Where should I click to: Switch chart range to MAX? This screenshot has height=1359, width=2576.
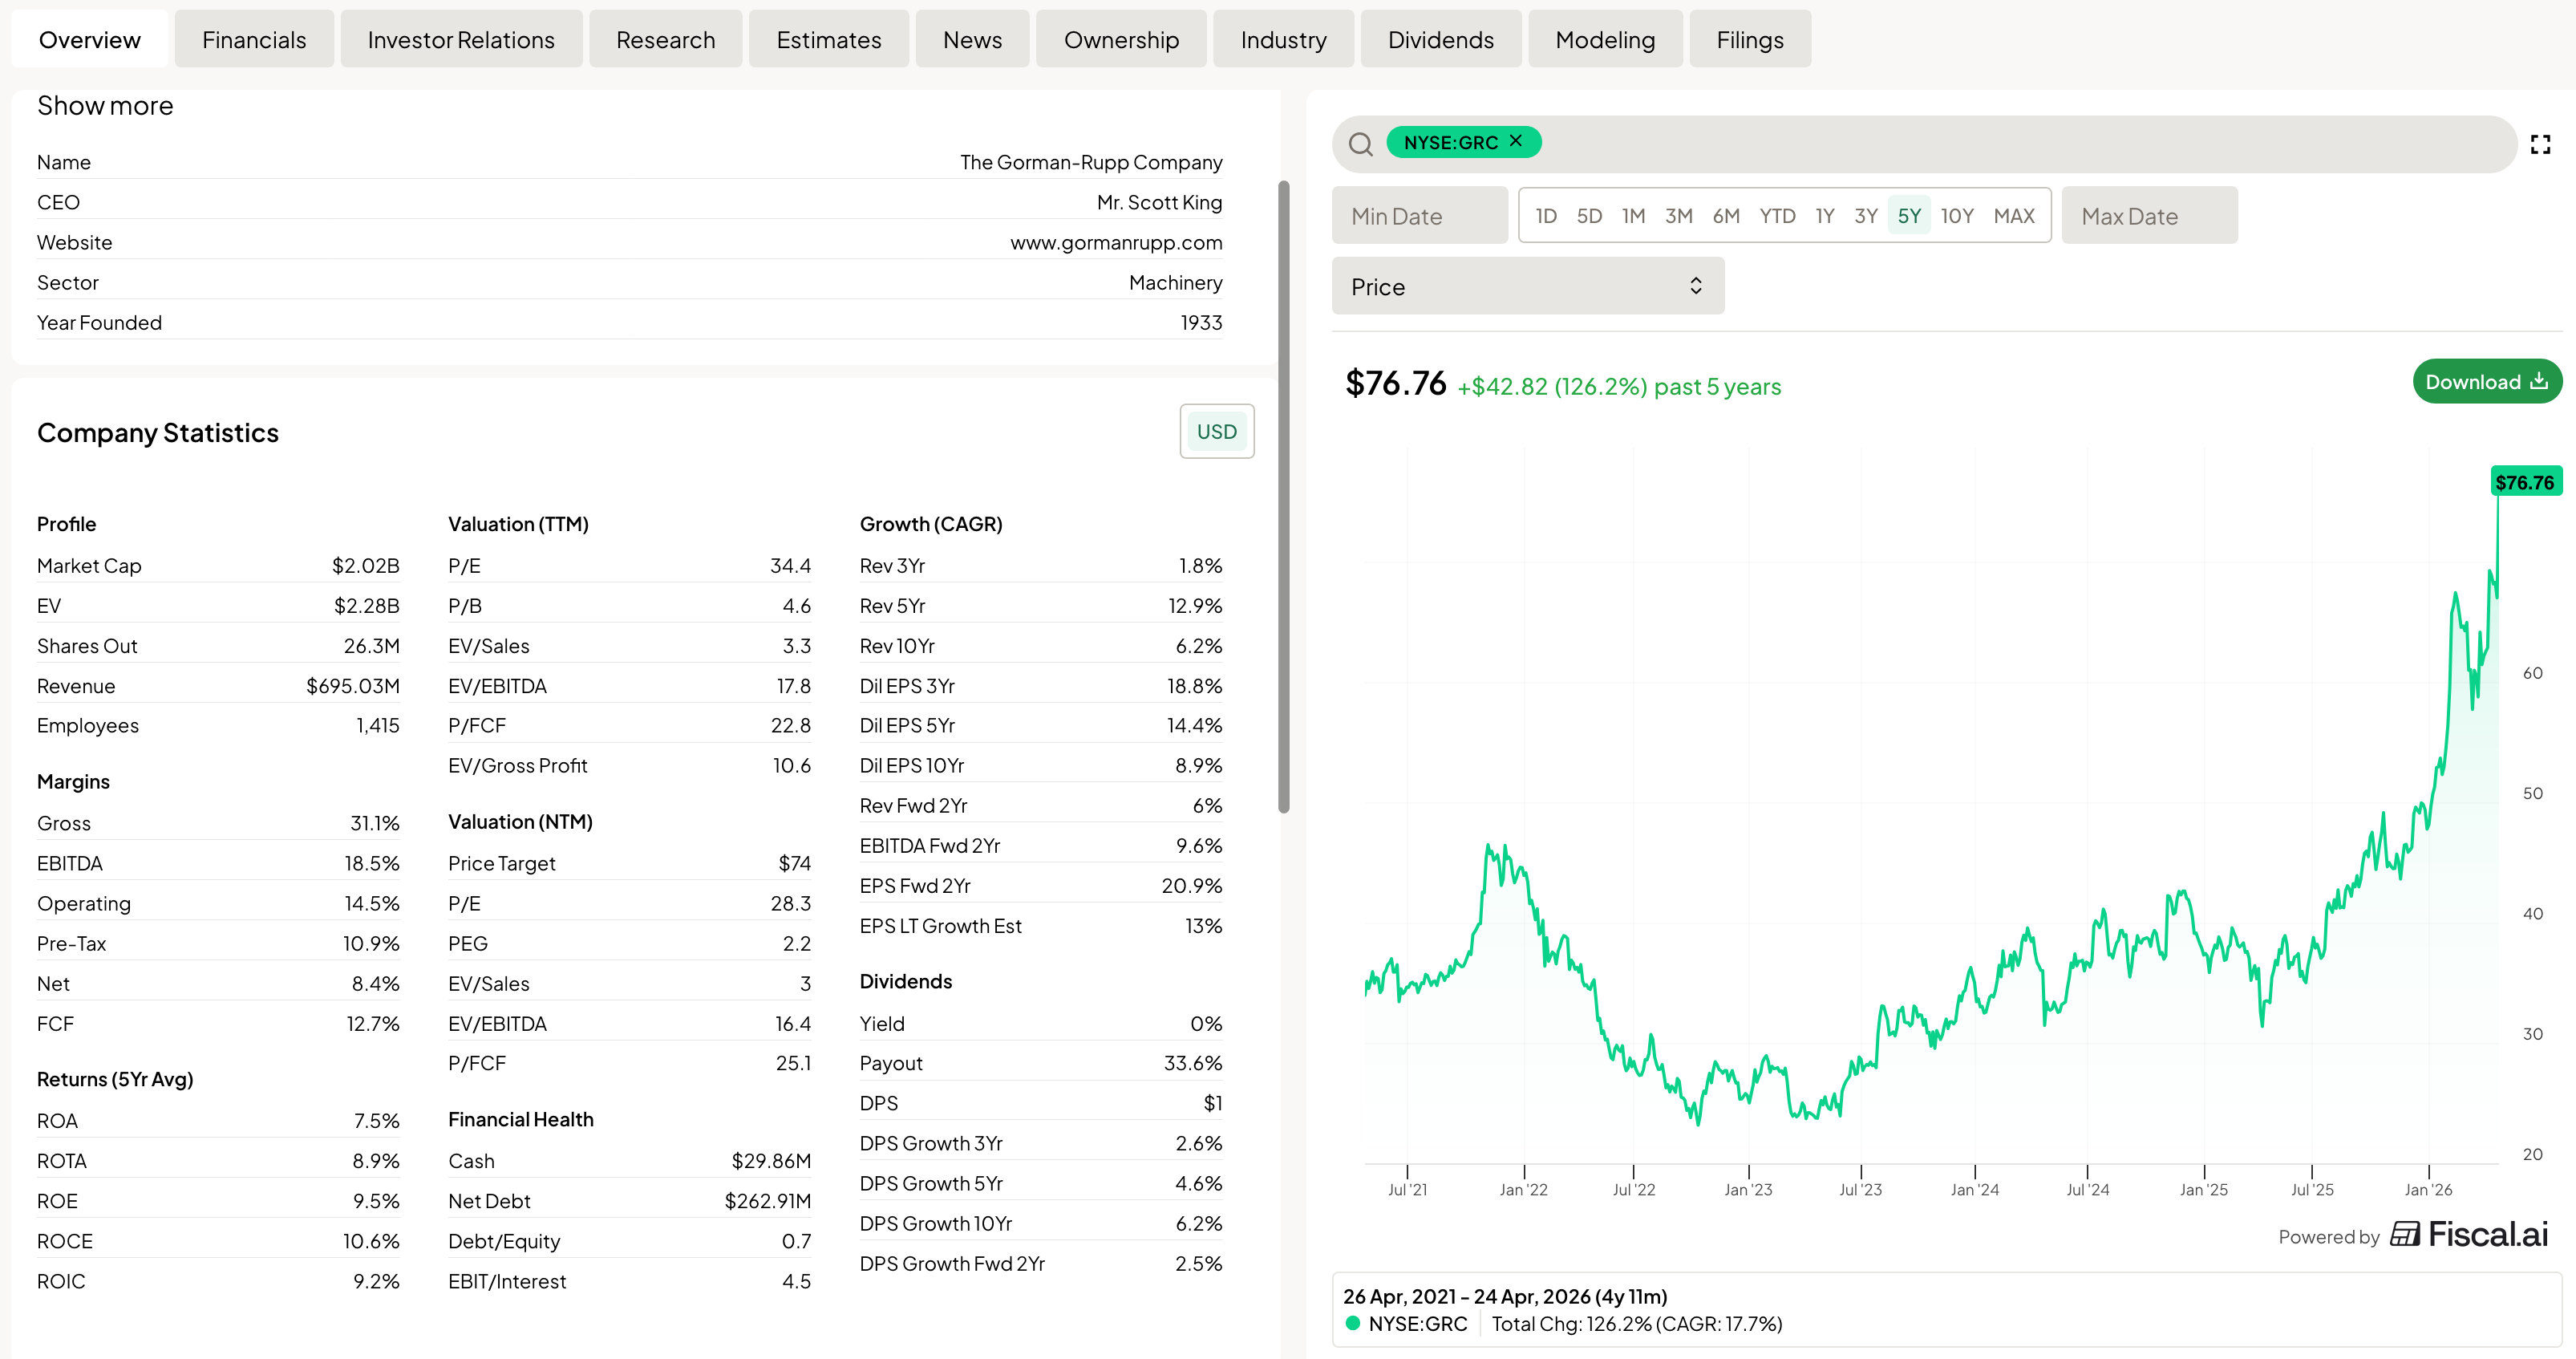coord(2013,216)
